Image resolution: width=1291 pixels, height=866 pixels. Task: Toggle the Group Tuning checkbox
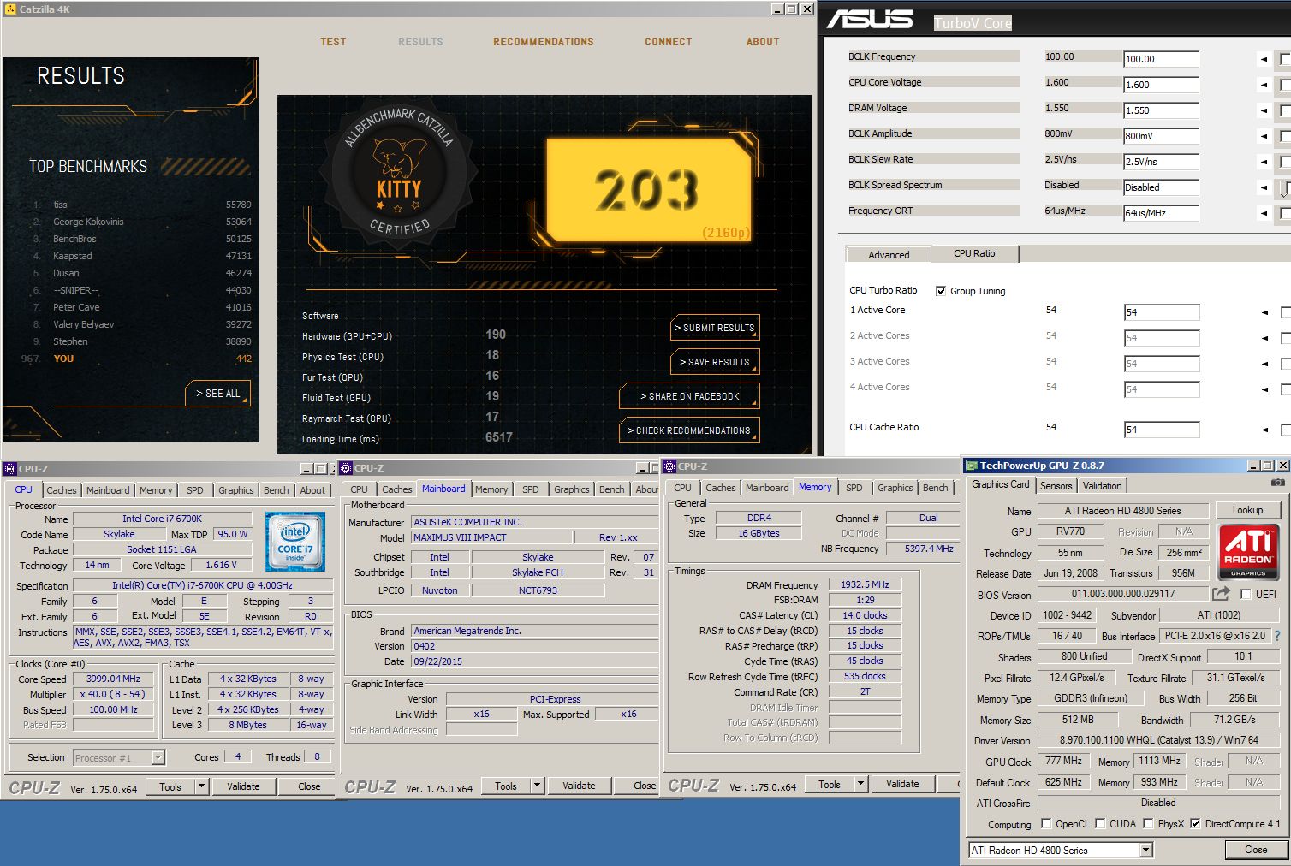click(941, 291)
